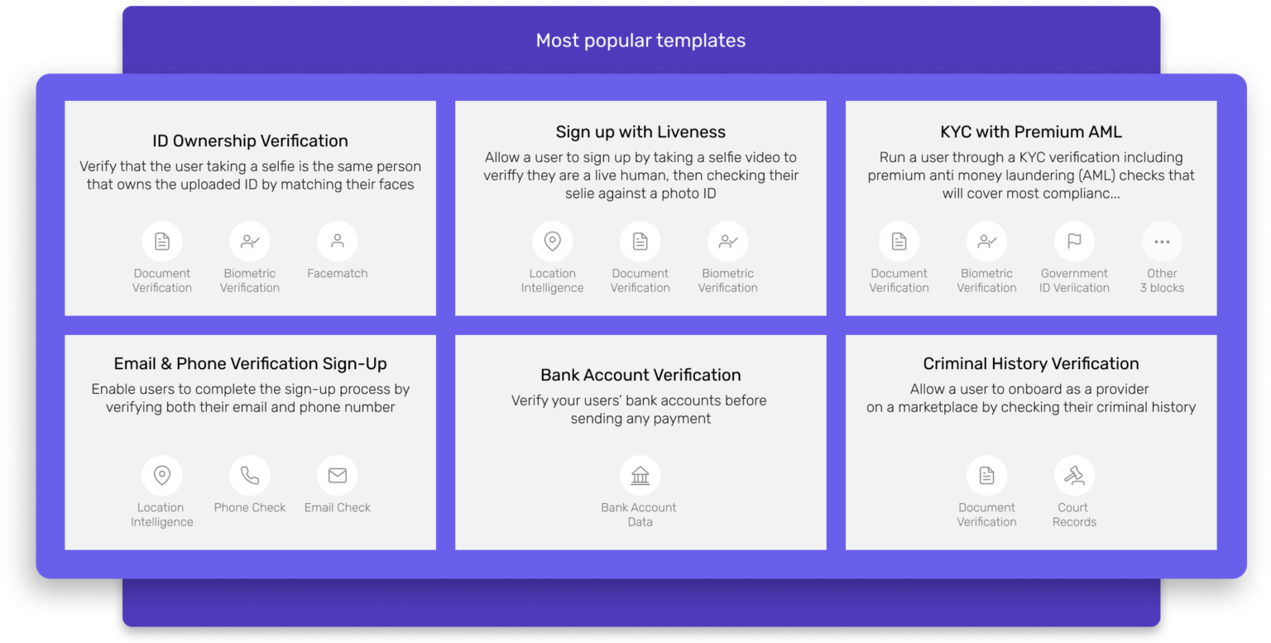The height and width of the screenshot is (643, 1271).
Task: Select the Biometric Verification icon under ID Ownership Verification
Action: 250,242
